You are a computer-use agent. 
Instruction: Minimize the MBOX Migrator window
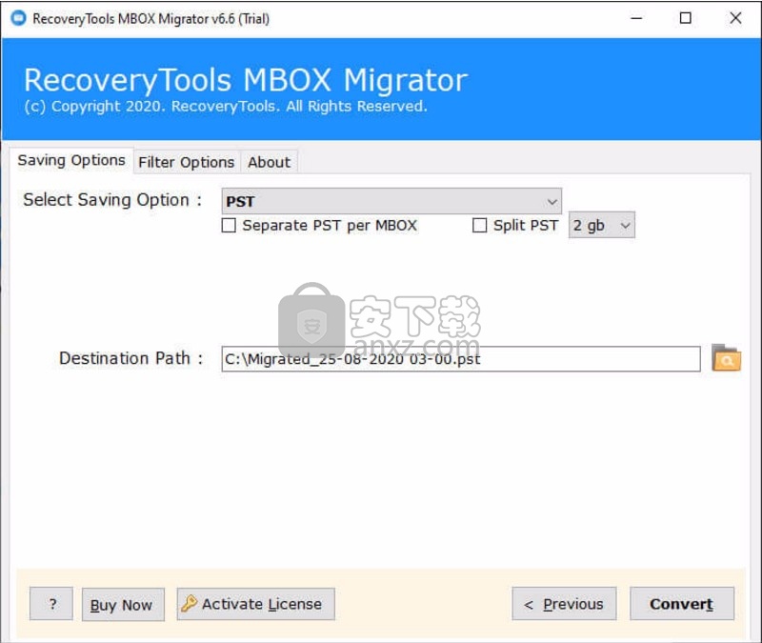tap(635, 18)
